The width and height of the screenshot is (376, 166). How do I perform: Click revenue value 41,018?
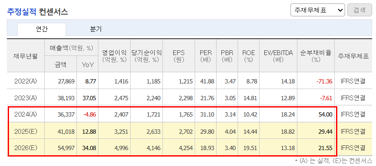(66, 132)
